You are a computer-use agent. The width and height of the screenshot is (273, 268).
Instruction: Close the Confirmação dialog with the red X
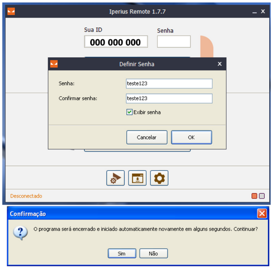tap(262, 213)
